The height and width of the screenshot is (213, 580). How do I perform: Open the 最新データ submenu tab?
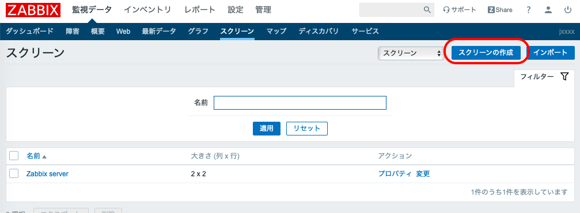(x=159, y=32)
